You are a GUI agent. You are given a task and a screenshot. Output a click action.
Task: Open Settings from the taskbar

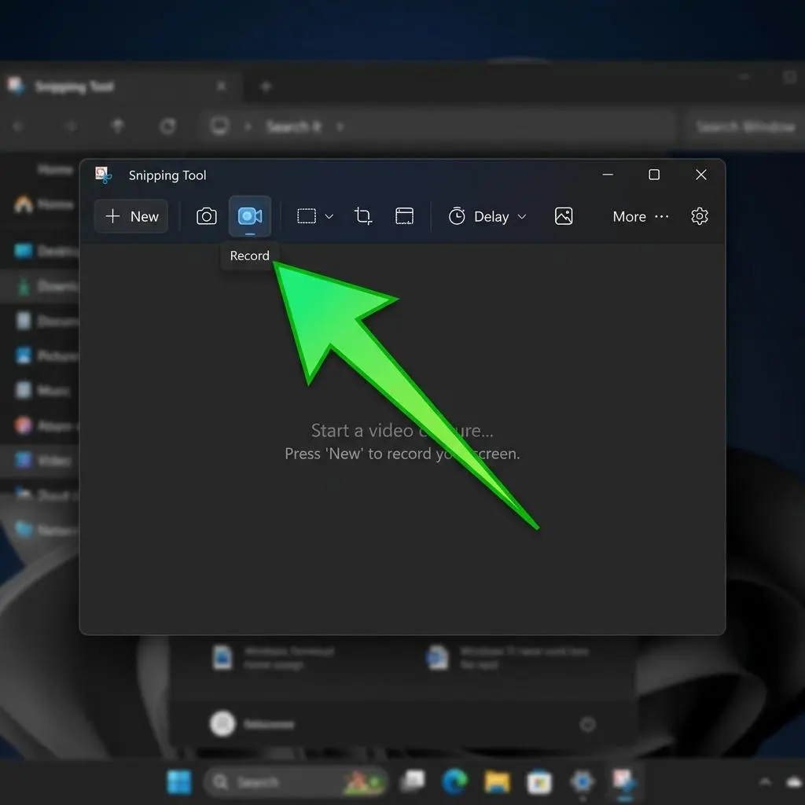(583, 782)
